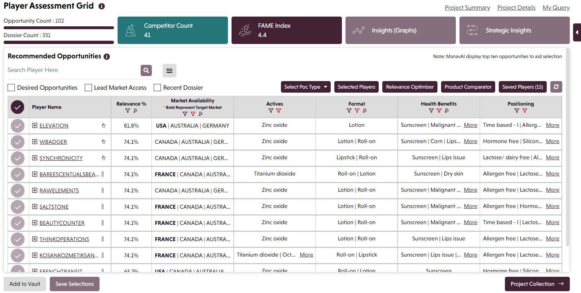Open Product Comparator button
581x293 pixels.
pyautogui.click(x=468, y=87)
